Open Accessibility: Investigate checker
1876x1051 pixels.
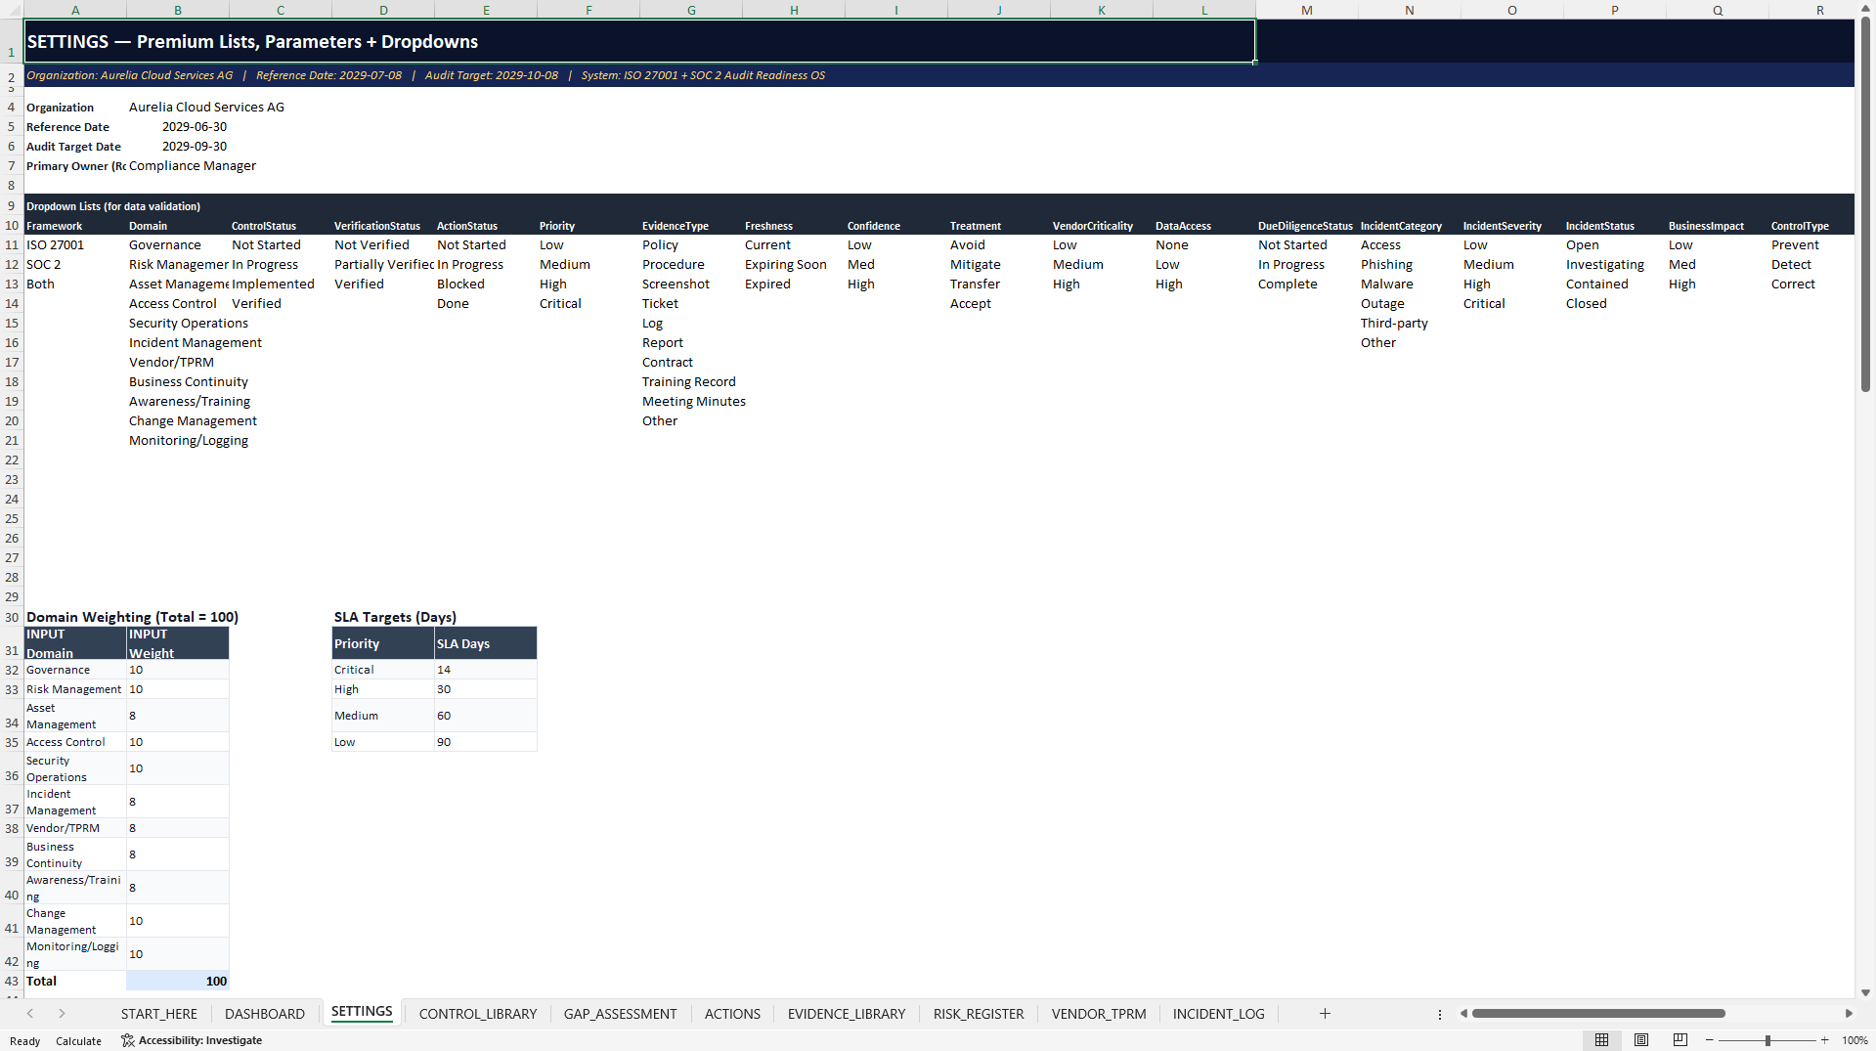pos(192,1040)
